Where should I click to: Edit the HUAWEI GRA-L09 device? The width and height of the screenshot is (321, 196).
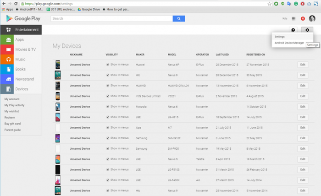coord(303,86)
